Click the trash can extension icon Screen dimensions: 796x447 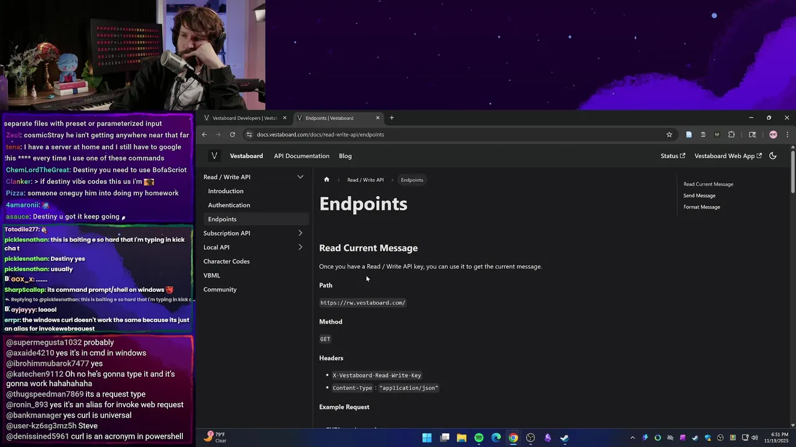click(703, 134)
